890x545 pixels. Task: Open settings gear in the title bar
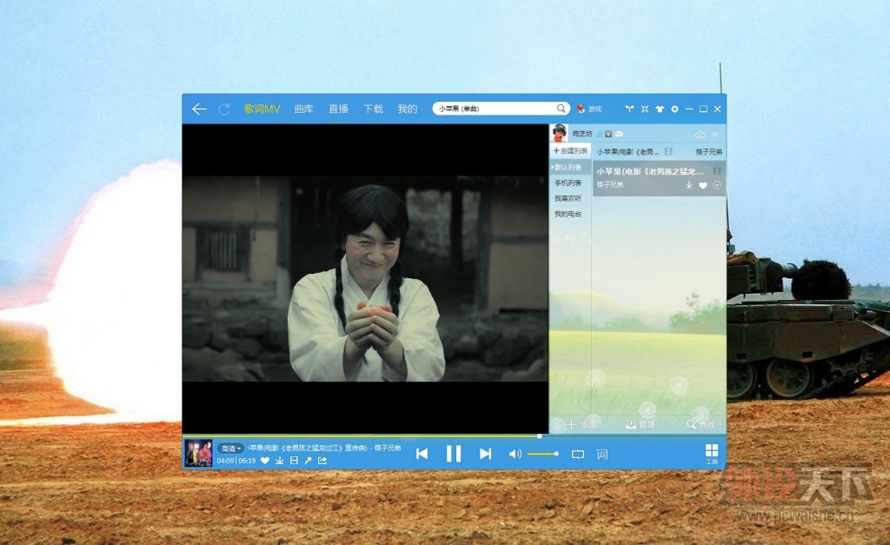[674, 110]
